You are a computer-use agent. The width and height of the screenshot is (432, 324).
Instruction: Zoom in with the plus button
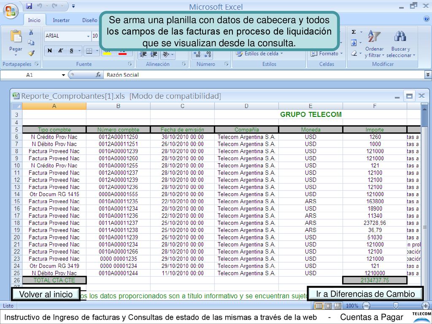coord(425,306)
